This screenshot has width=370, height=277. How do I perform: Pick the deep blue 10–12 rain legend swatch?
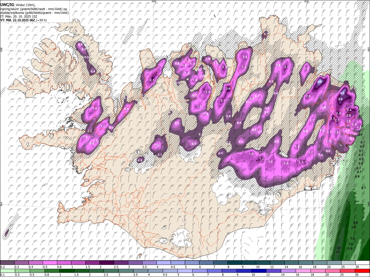coord(259,271)
